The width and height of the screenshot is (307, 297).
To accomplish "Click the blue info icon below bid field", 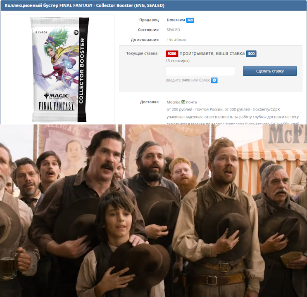I will (x=214, y=80).
